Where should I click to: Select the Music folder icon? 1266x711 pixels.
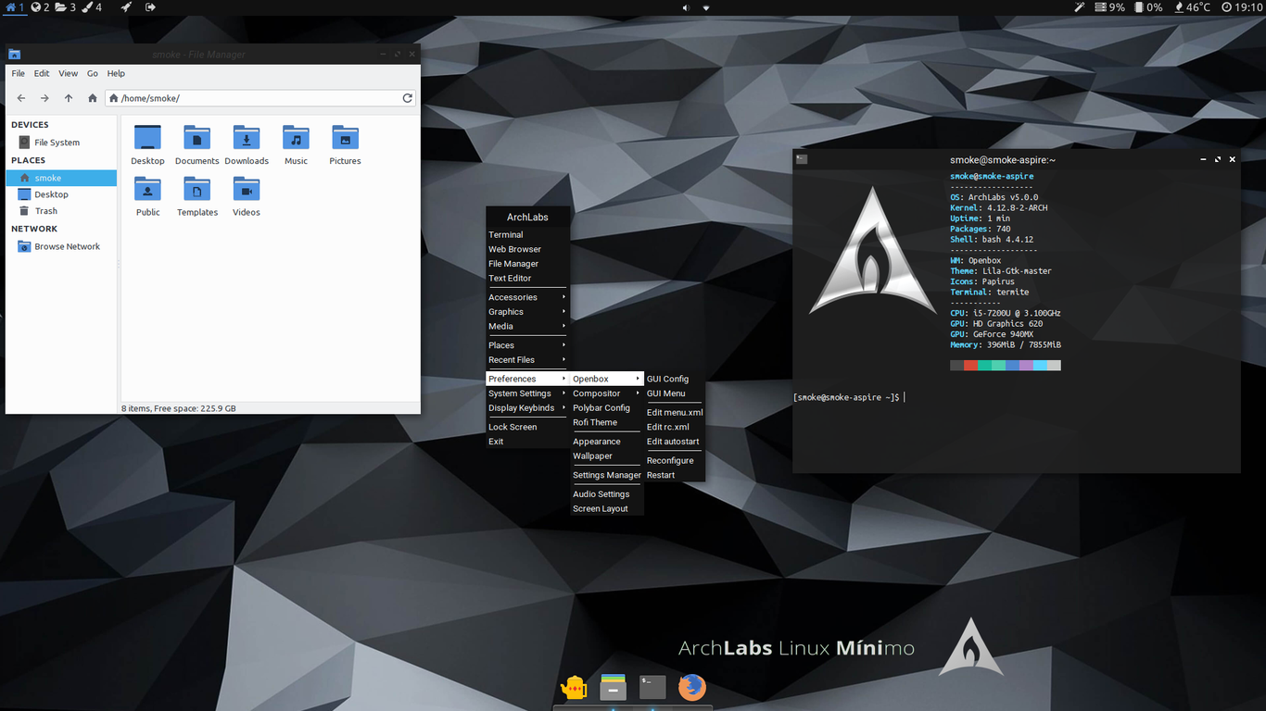[x=296, y=145]
